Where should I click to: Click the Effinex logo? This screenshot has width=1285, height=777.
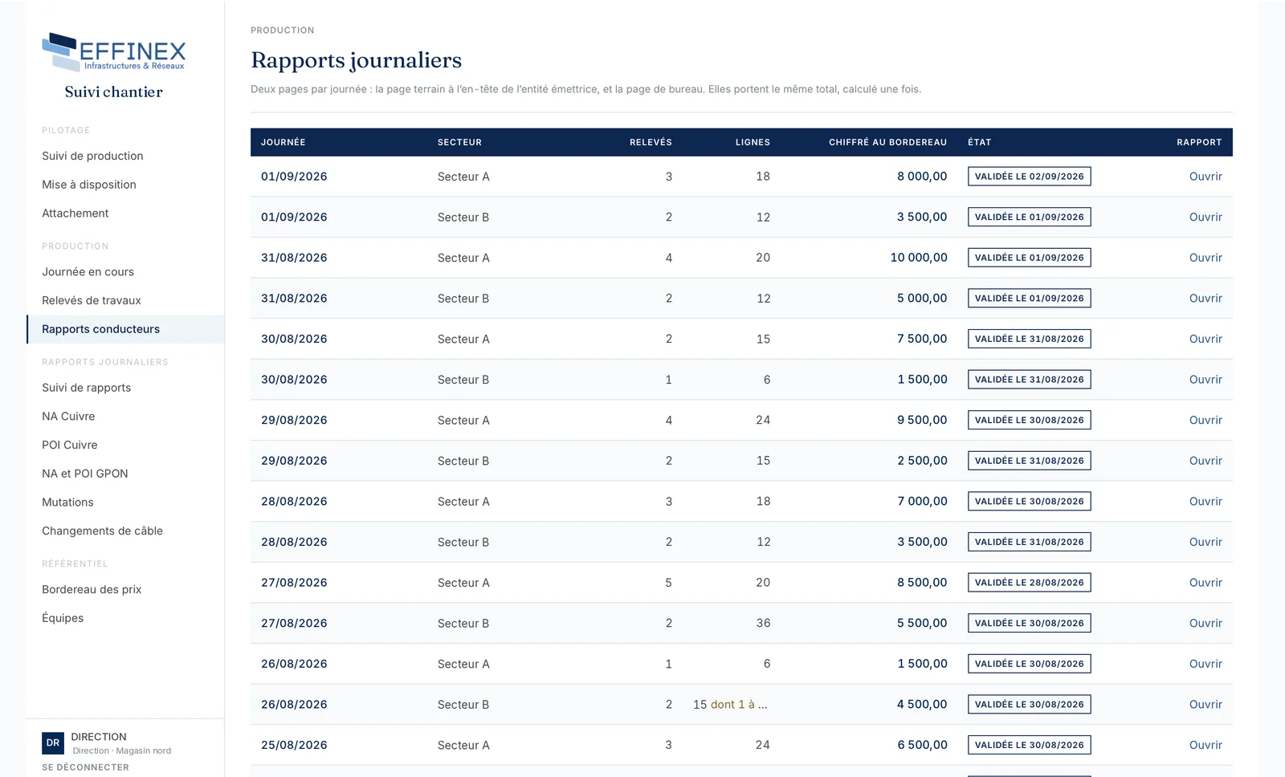click(x=113, y=52)
